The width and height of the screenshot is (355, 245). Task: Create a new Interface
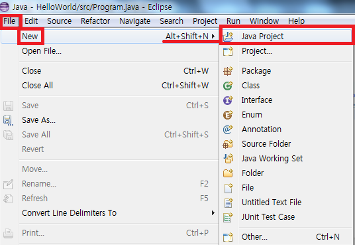click(x=286, y=100)
